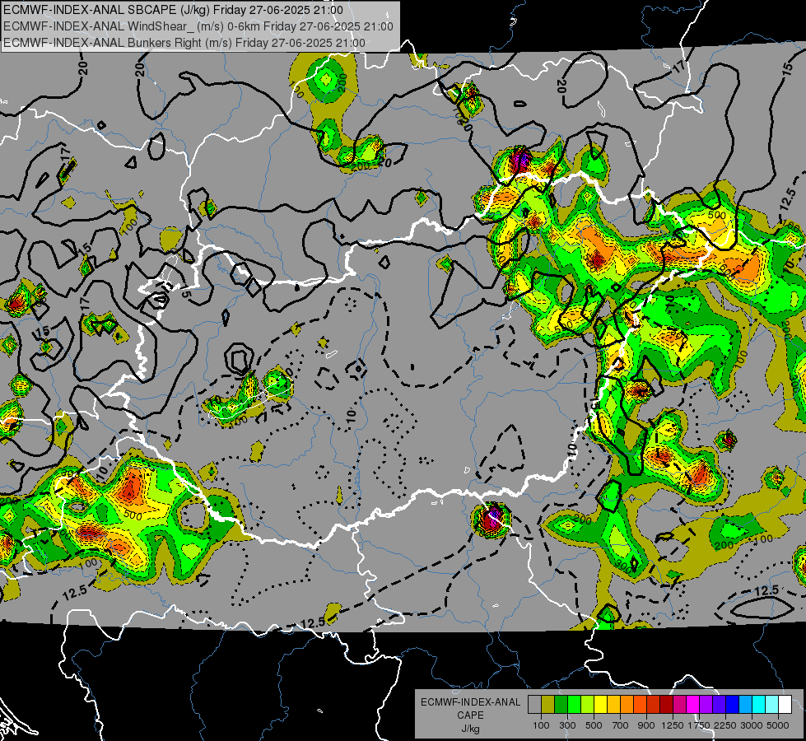Select the red-orange swatch before 900
806x741 pixels.
640,705
